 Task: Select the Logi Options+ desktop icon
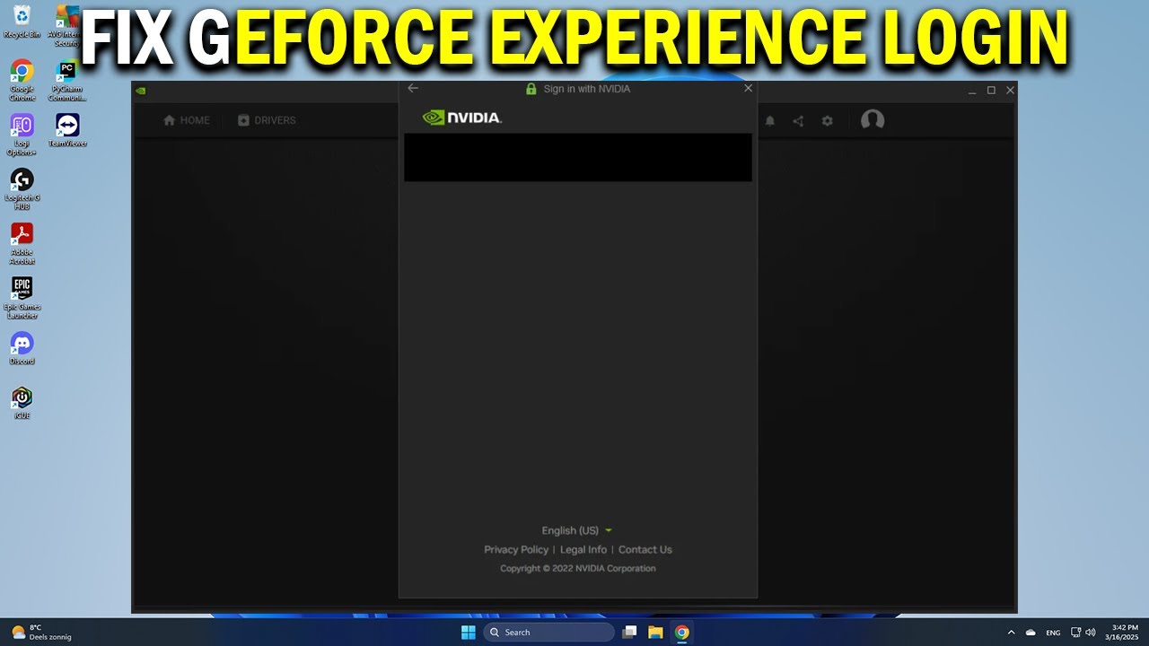click(22, 135)
